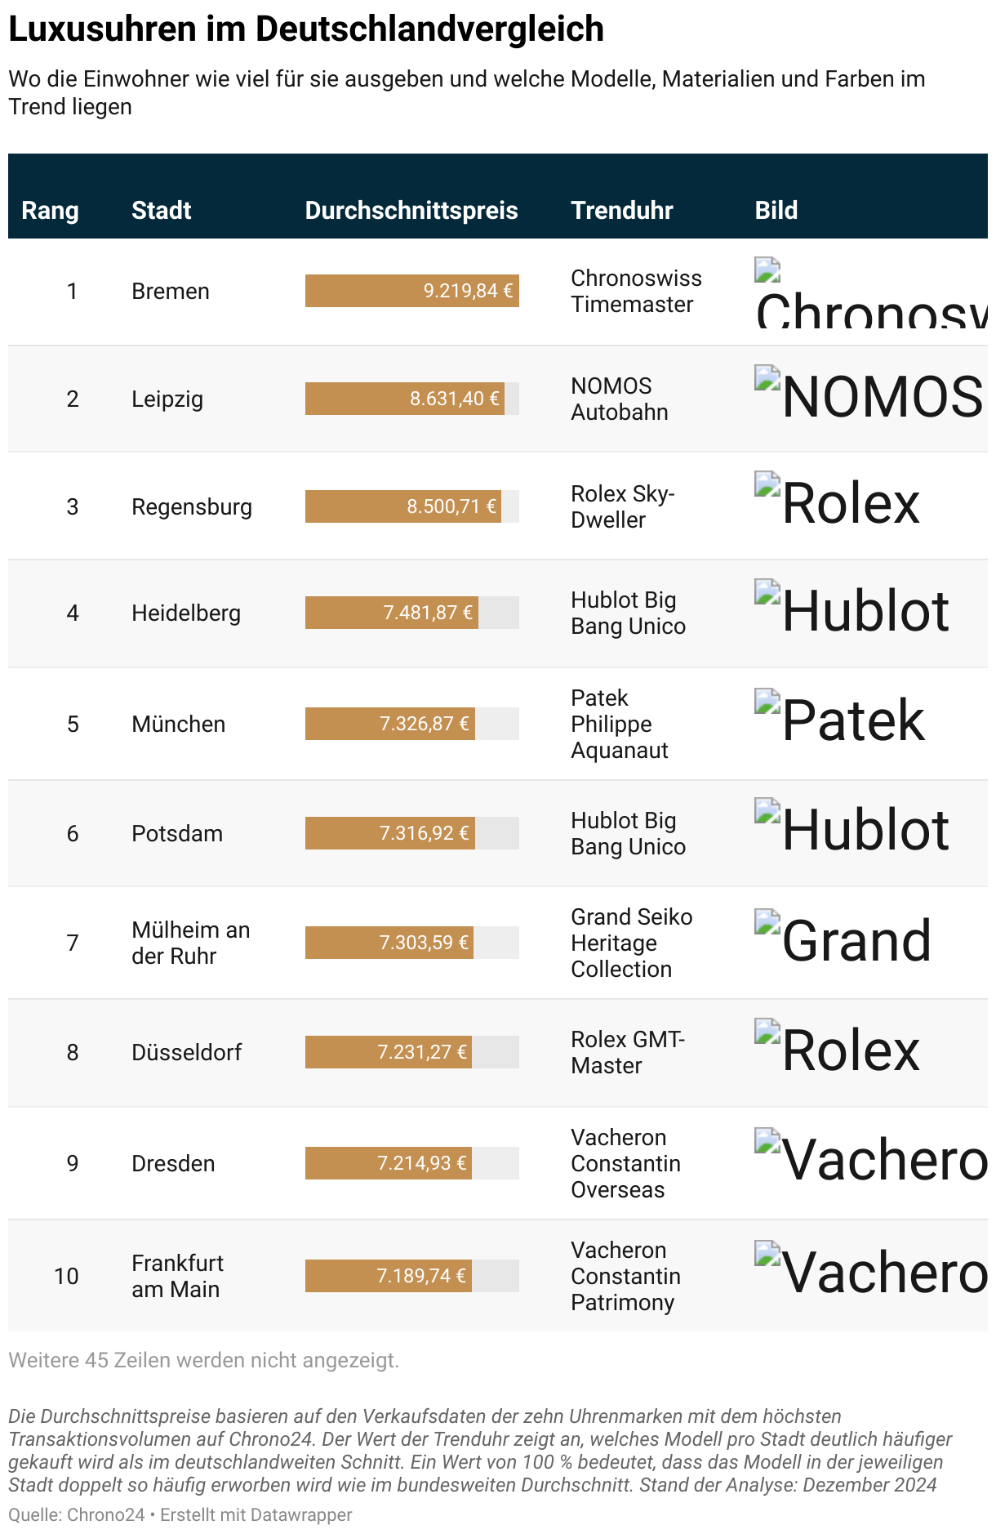Sort table by the Stadt column header

(x=161, y=210)
